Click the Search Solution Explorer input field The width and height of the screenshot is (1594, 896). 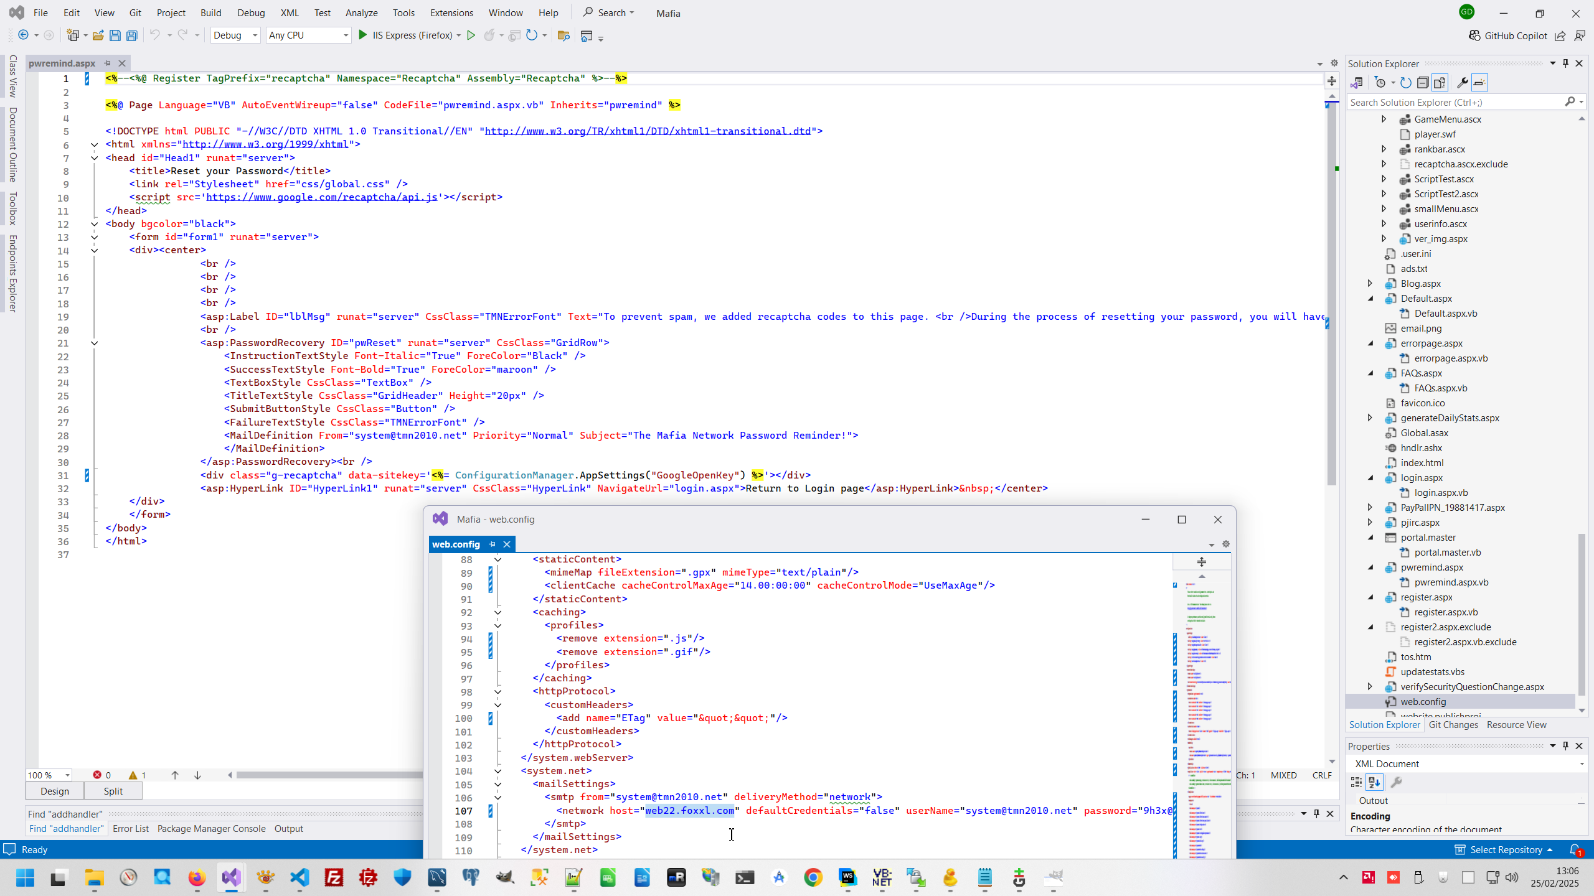[1454, 102]
